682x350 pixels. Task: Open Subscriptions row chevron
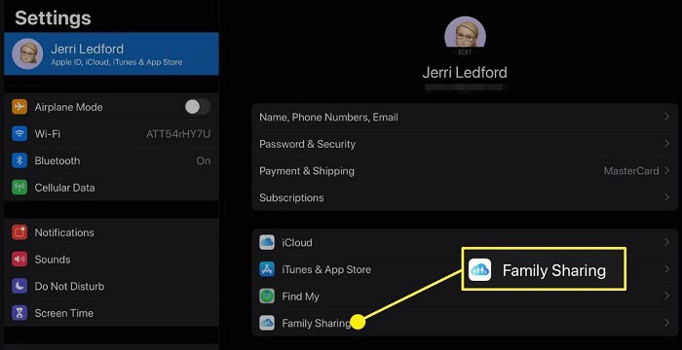[666, 197]
